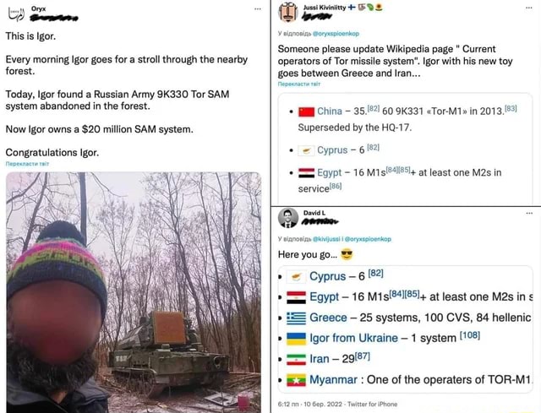Click the Greece flag icon

point(296,318)
